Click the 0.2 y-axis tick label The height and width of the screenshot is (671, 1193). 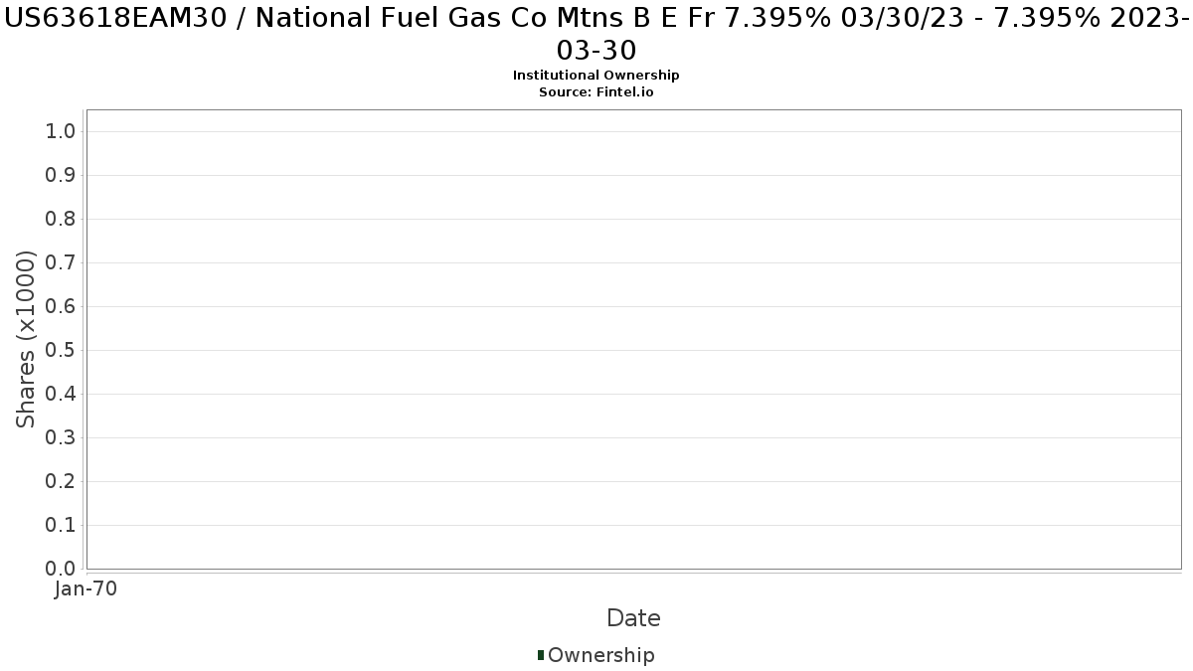click(60, 482)
